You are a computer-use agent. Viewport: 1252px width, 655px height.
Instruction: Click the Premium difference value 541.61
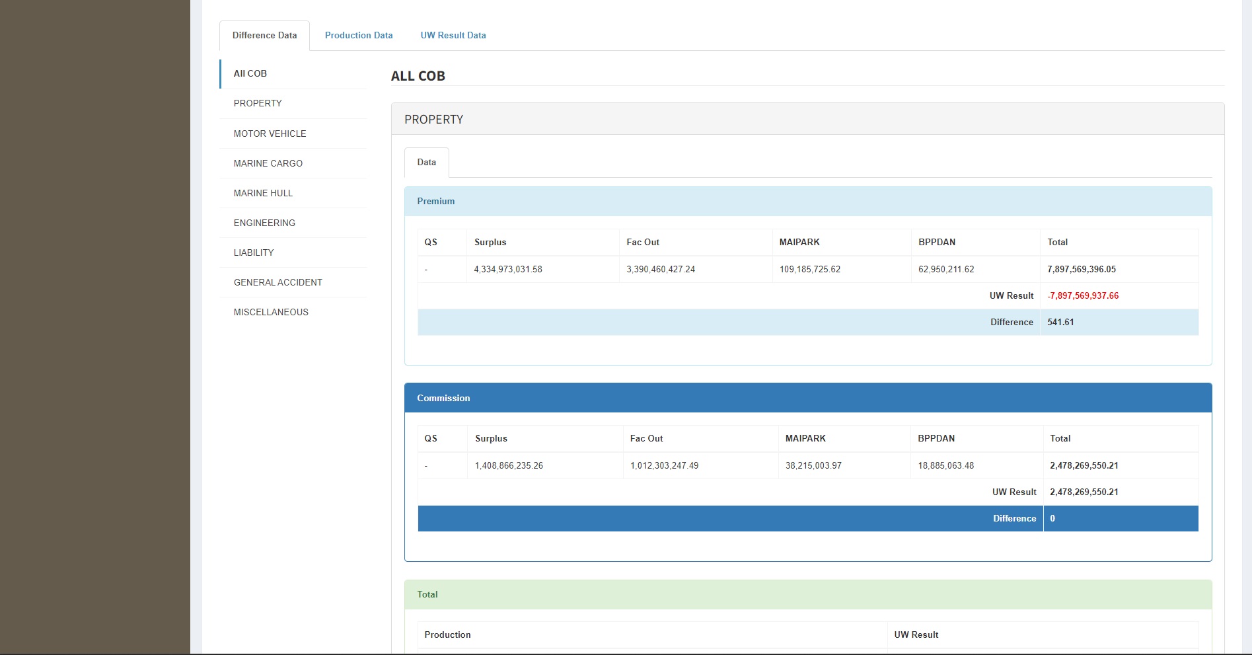(x=1060, y=323)
